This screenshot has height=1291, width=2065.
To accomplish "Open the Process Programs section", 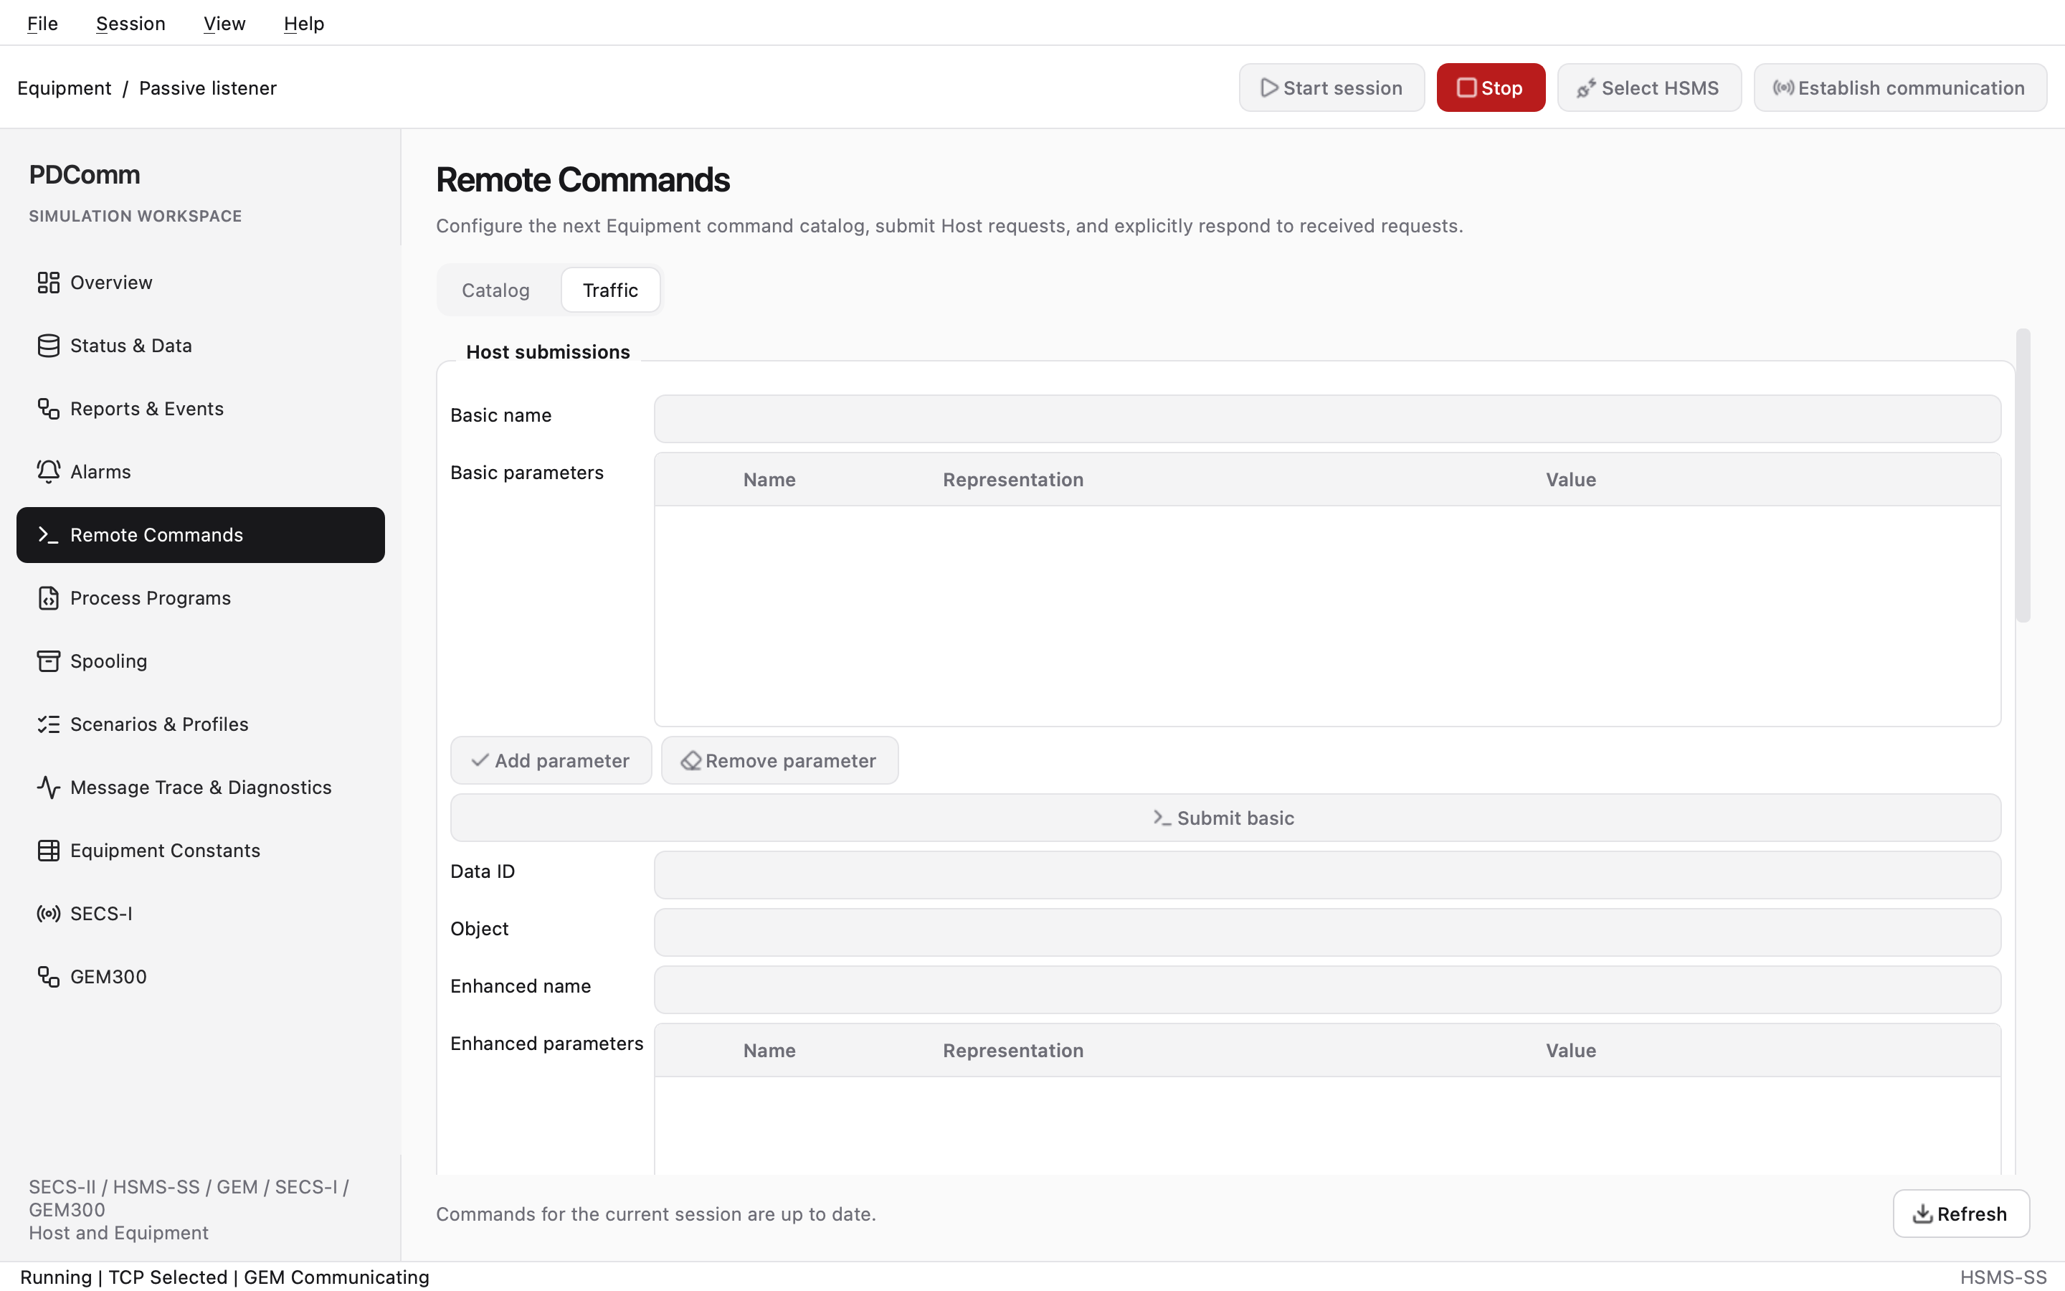I will (x=201, y=599).
